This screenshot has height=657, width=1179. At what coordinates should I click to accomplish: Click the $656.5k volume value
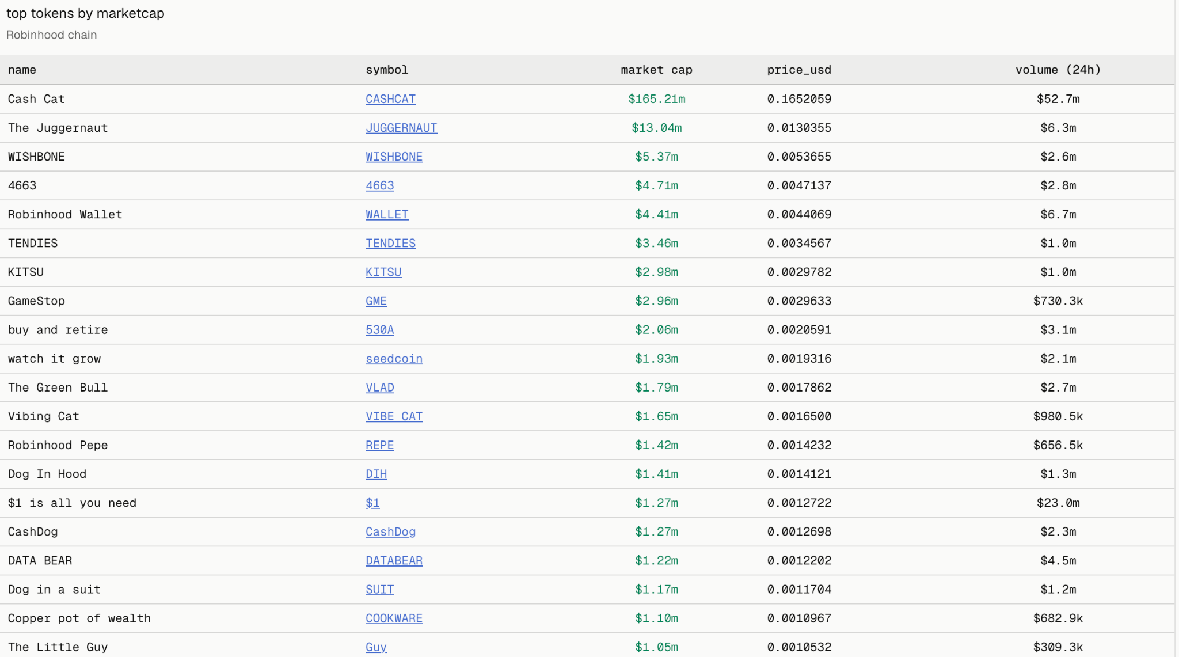pyautogui.click(x=1058, y=445)
